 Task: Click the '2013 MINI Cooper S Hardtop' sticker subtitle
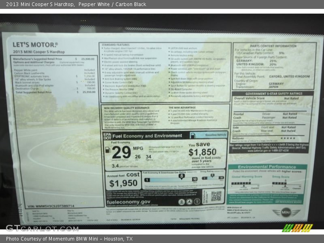[x=39, y=52]
